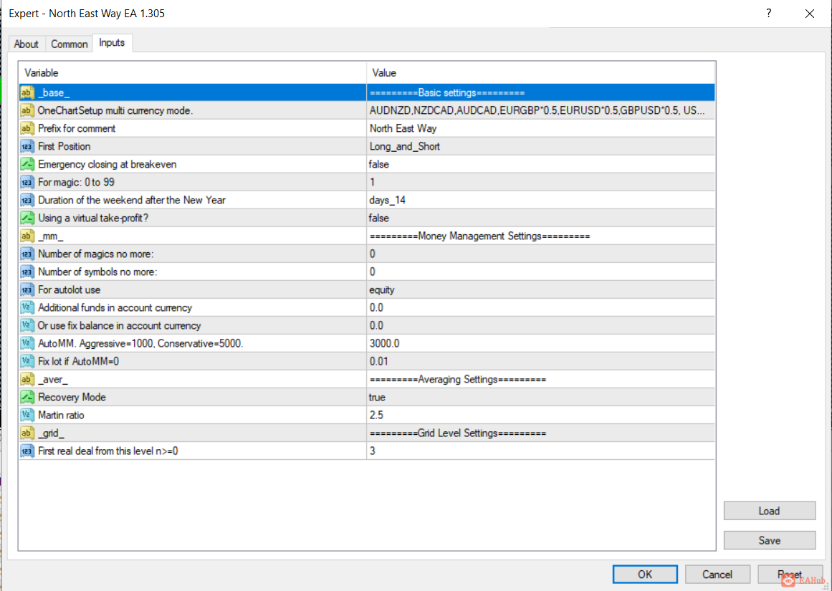The width and height of the screenshot is (832, 591).
Task: Switch to the About tab
Action: pos(26,44)
